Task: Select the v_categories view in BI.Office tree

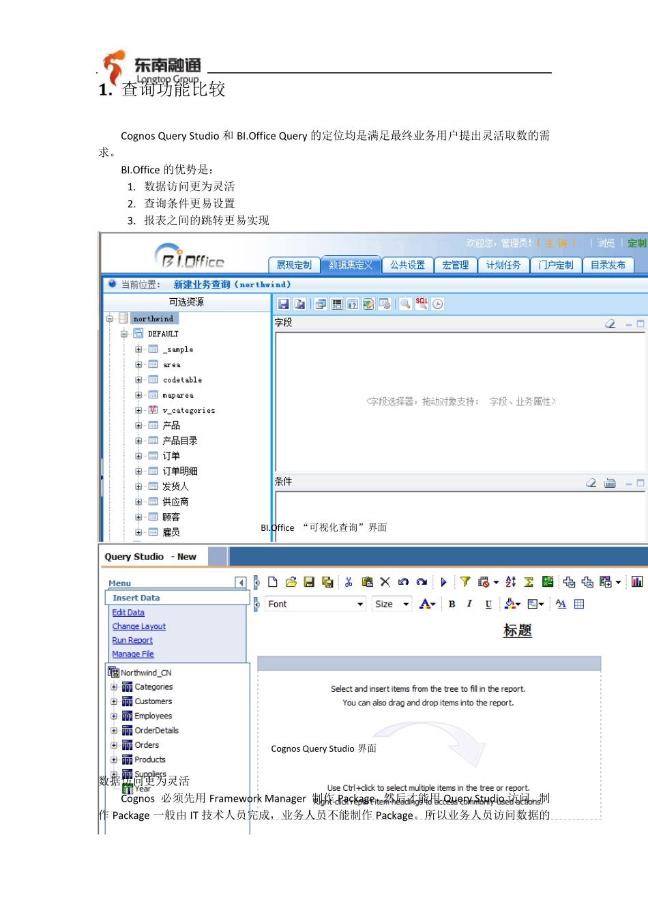Action: (x=189, y=411)
